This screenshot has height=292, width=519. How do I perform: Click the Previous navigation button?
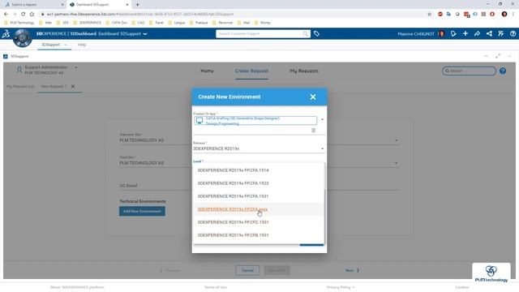169,270
